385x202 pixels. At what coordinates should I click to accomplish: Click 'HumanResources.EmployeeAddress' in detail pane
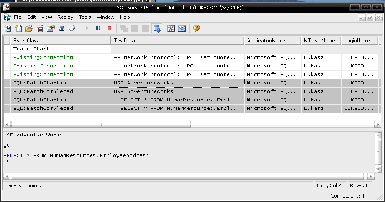click(x=99, y=156)
